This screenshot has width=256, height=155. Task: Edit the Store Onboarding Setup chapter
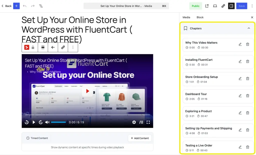point(240,79)
